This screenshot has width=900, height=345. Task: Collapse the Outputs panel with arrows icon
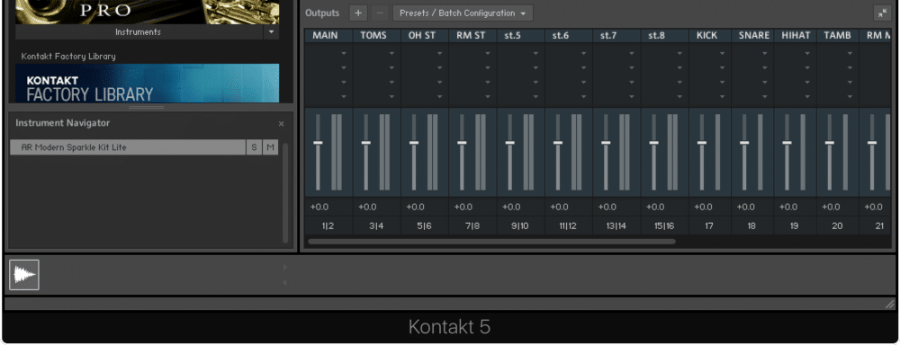[x=882, y=13]
